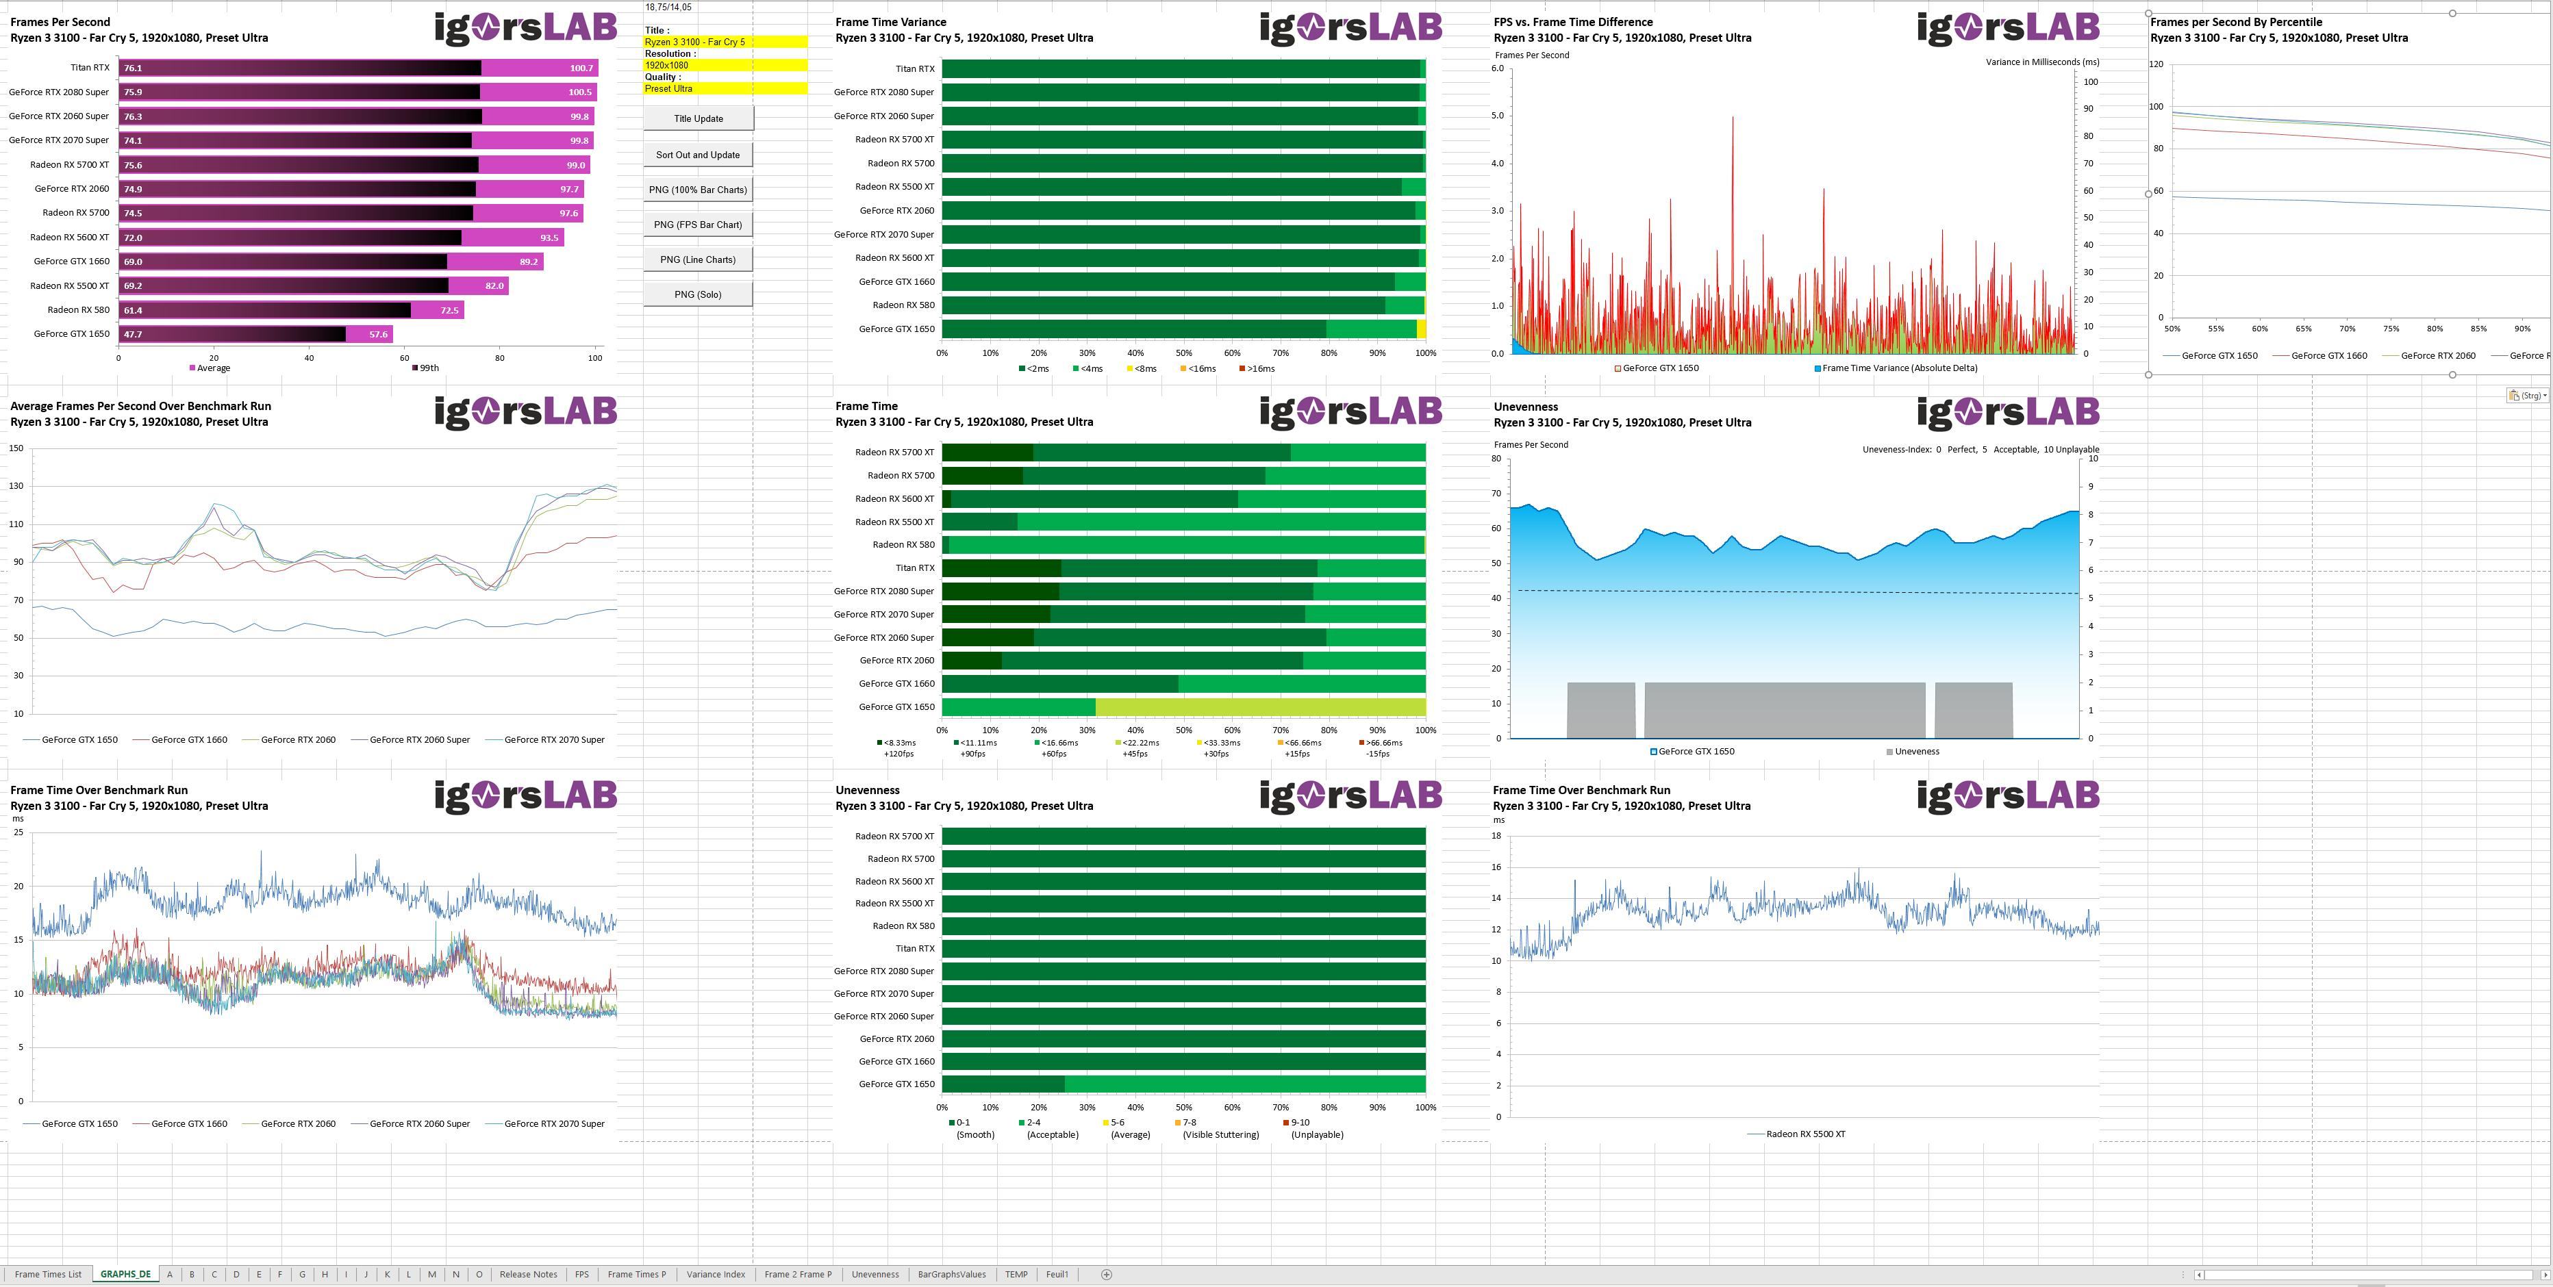Click the '<2ms' legend swatch in Frame Time Variance
The width and height of the screenshot is (2553, 1287).
1022,368
